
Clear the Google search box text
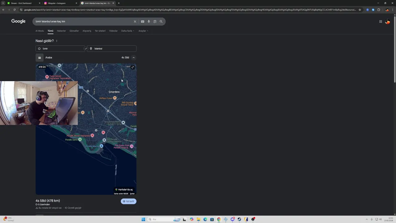pos(135,21)
